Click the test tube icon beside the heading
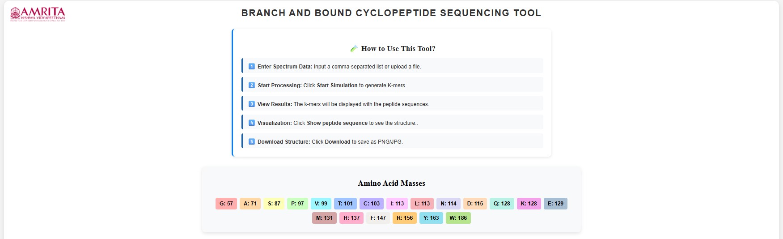 [x=354, y=48]
